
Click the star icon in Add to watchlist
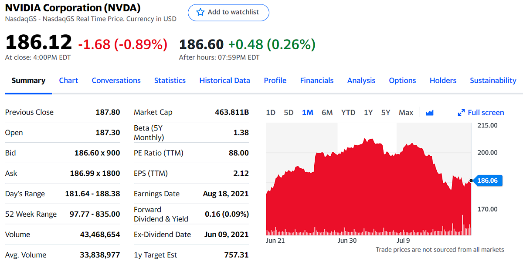200,12
